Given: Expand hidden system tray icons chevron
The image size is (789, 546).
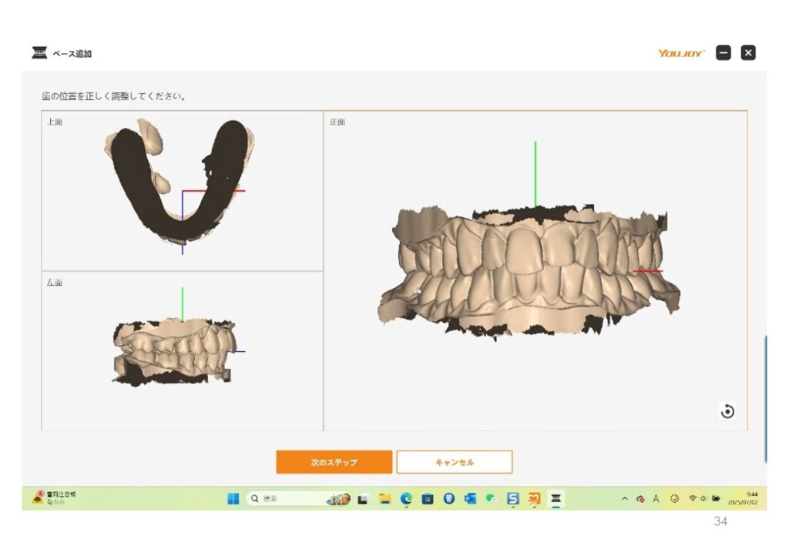Looking at the screenshot, I should tap(625, 499).
